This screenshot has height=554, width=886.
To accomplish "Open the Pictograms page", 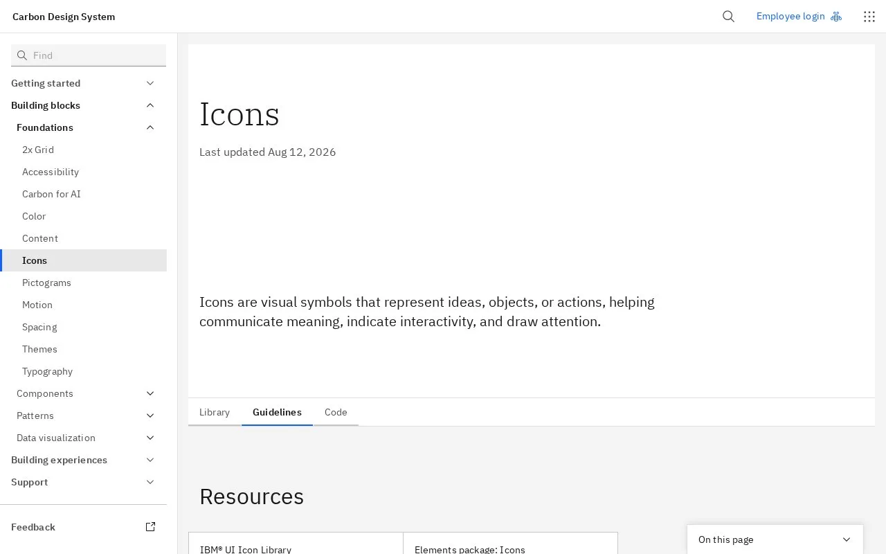I will (83, 283).
